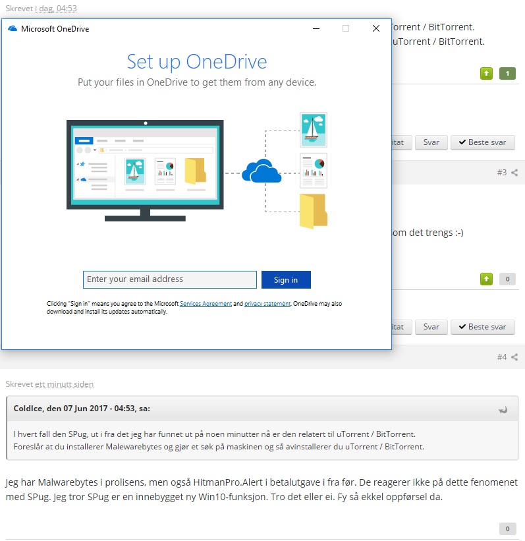The width and height of the screenshot is (525, 541).
Task: Jump to quoted post via arrow icon
Action: pyautogui.click(x=503, y=410)
